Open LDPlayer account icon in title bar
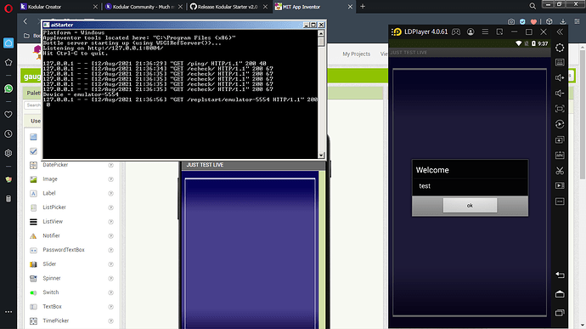 (470, 31)
